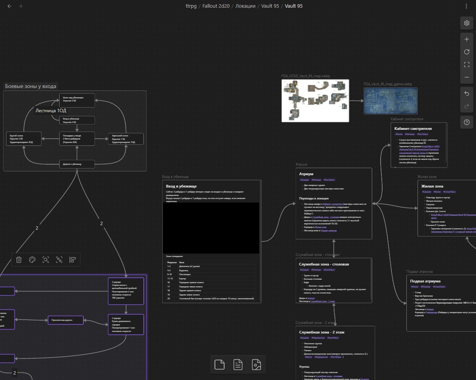Viewport: 476px width, 380px height.
Task: Add media from vault icon
Action: coord(256,364)
